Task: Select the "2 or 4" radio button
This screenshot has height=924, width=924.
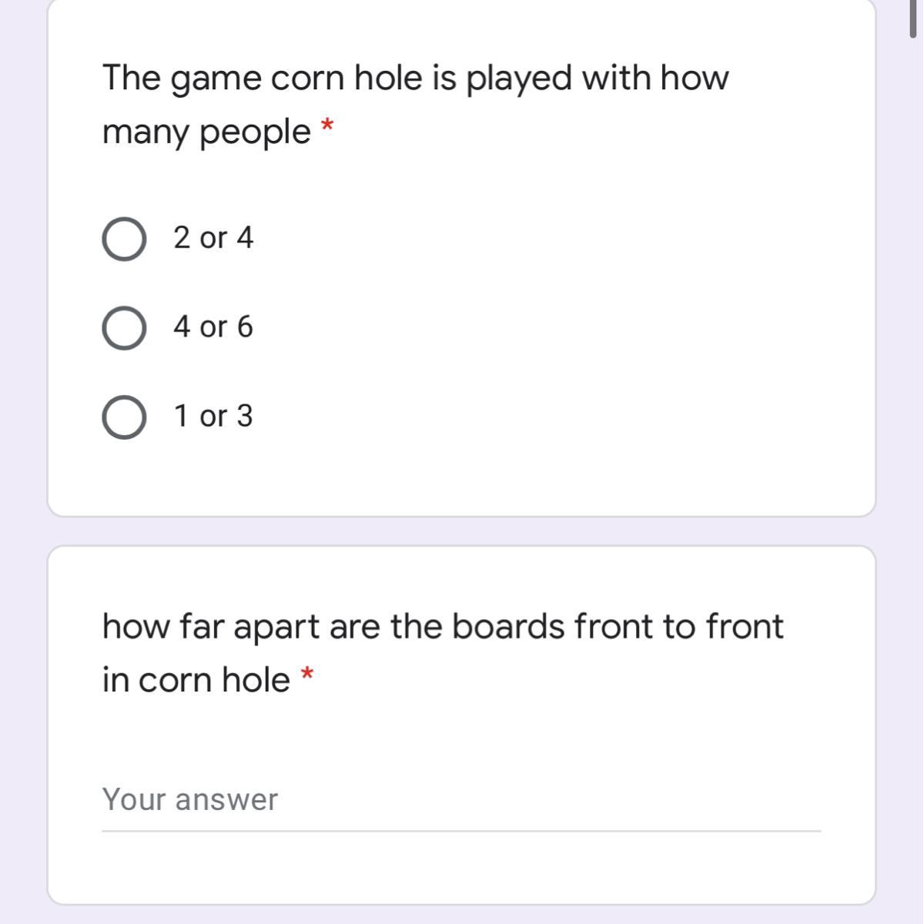Action: tap(124, 239)
